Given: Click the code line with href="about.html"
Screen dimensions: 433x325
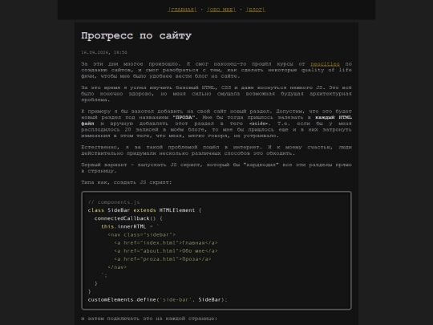Looking at the screenshot, I should pos(166,251).
